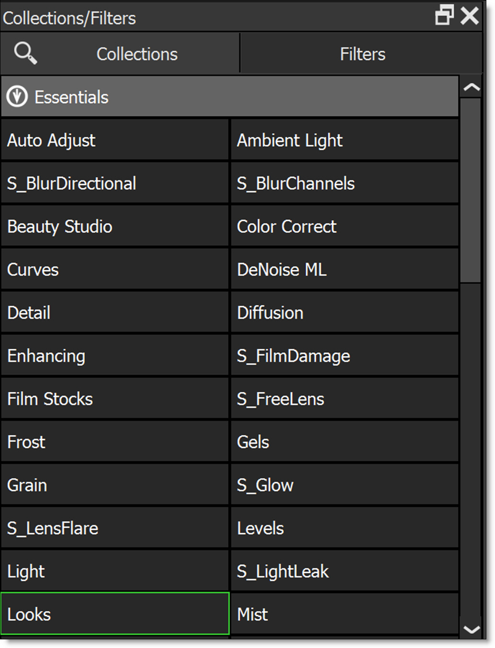This screenshot has width=495, height=648.
Task: Collapse the Essentials group arrow icon
Action: point(17,97)
